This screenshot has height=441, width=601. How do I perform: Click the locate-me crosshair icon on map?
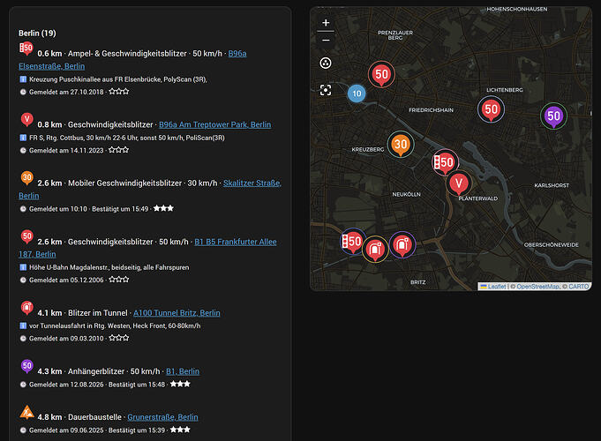pyautogui.click(x=326, y=90)
